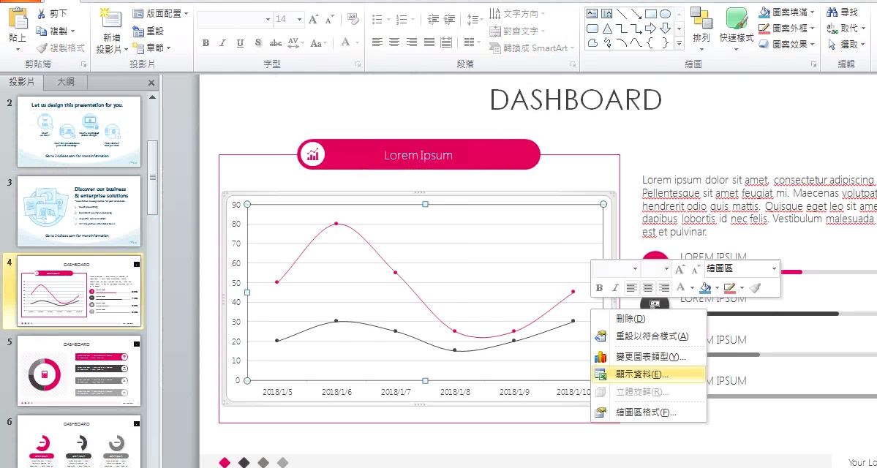Click the Find (尋找) binoculars icon
The image size is (877, 468).
click(x=832, y=12)
